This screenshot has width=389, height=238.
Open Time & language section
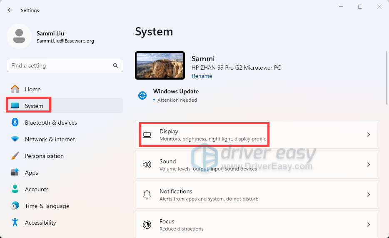coord(47,206)
